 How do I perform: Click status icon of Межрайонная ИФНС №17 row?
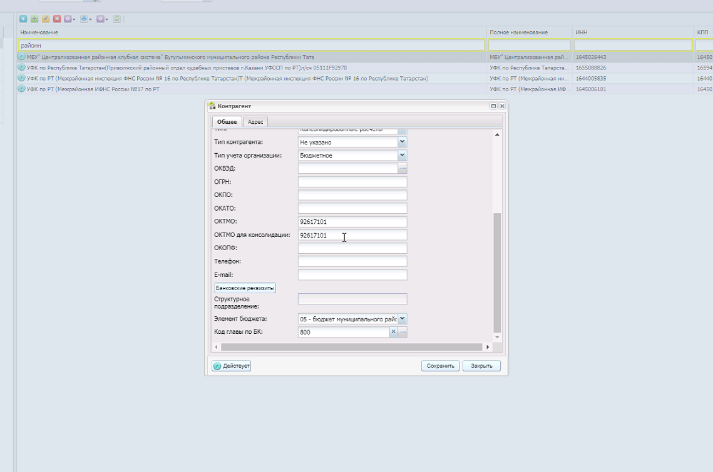click(x=21, y=89)
